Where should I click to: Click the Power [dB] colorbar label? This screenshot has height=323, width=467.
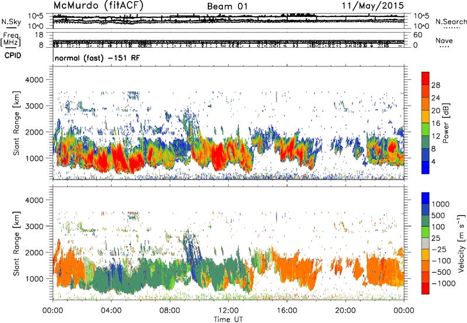coord(445,123)
